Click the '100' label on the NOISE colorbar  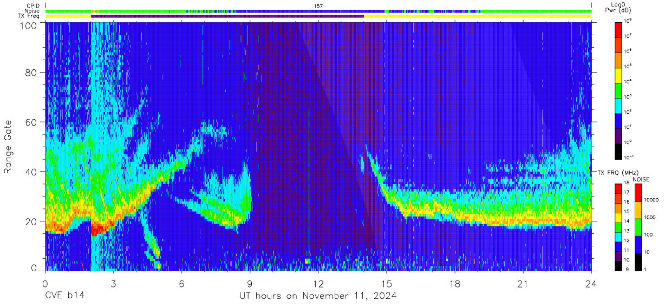[649, 234]
